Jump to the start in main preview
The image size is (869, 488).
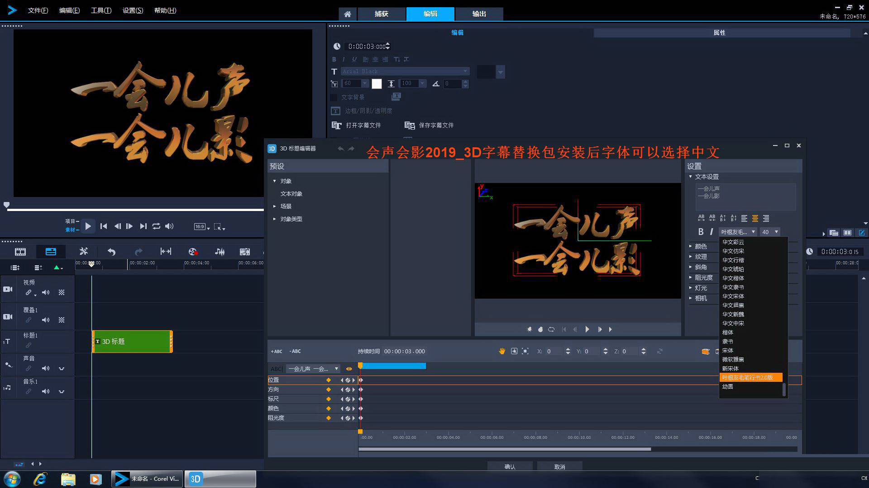104,226
